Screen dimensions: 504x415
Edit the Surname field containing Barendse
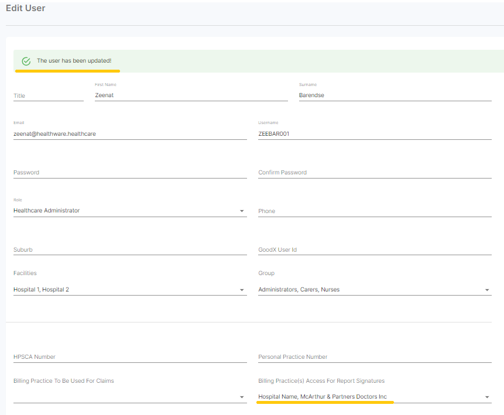click(x=395, y=95)
